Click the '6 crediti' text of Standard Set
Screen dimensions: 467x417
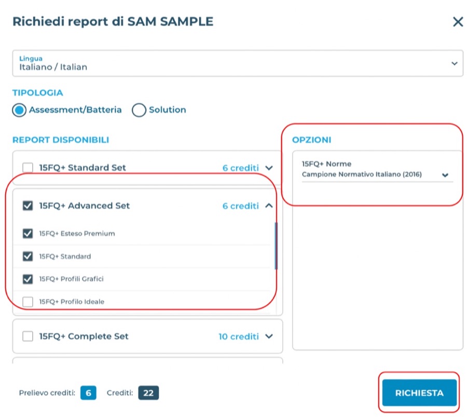[241, 168]
